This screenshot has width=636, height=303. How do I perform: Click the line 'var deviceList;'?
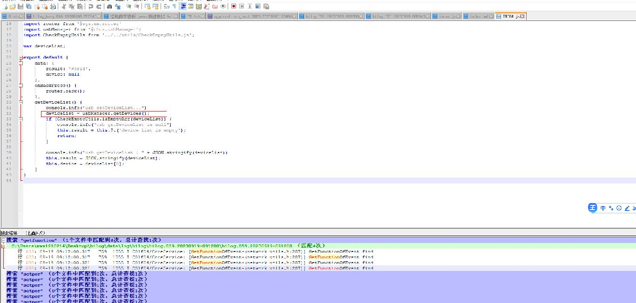[x=44, y=46]
